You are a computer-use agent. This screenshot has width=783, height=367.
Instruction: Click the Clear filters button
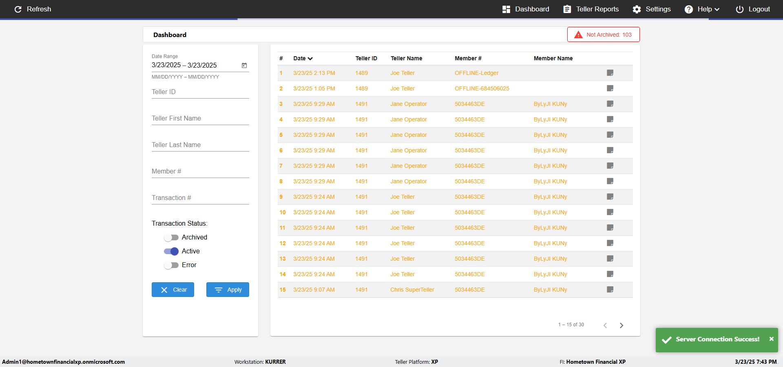point(173,290)
